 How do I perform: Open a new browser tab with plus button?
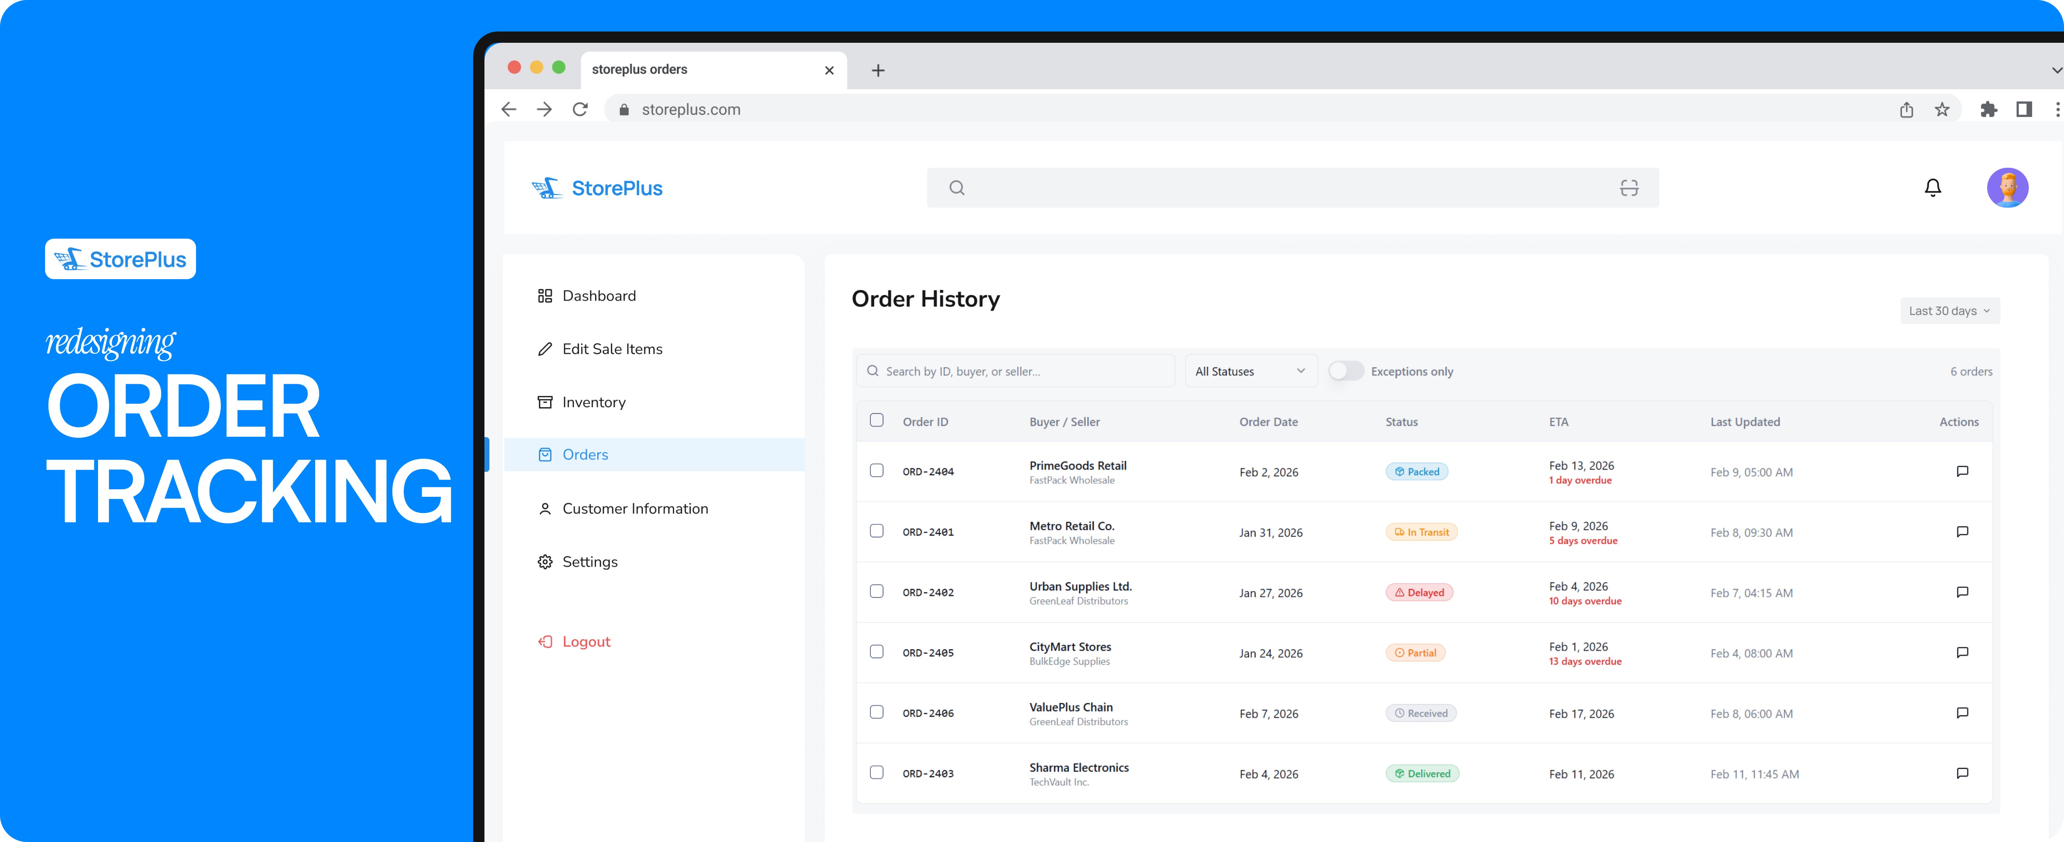877,71
